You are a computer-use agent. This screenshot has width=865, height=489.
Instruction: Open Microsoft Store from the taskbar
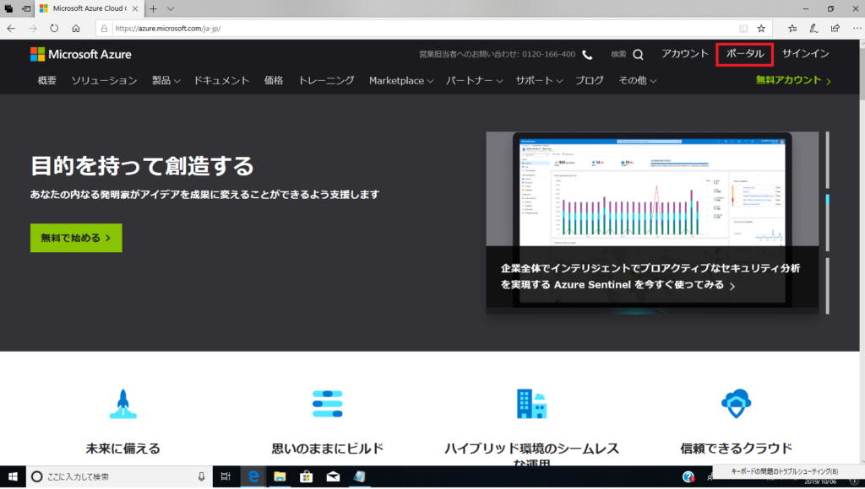pos(306,477)
